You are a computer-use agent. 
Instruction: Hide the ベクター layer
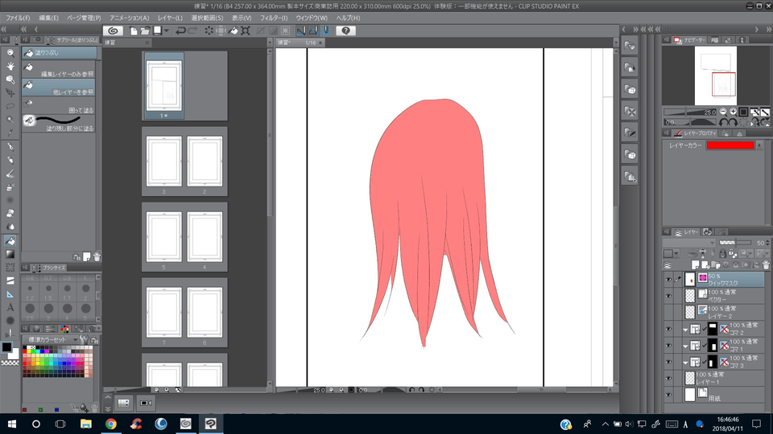[668, 296]
